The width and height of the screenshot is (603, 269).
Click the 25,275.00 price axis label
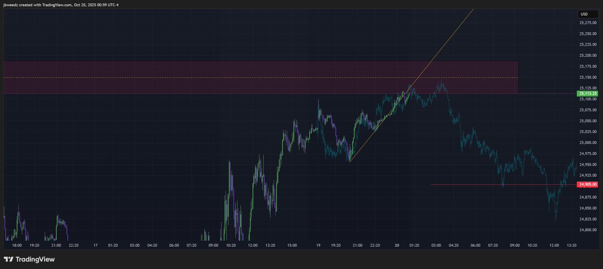[x=587, y=23]
